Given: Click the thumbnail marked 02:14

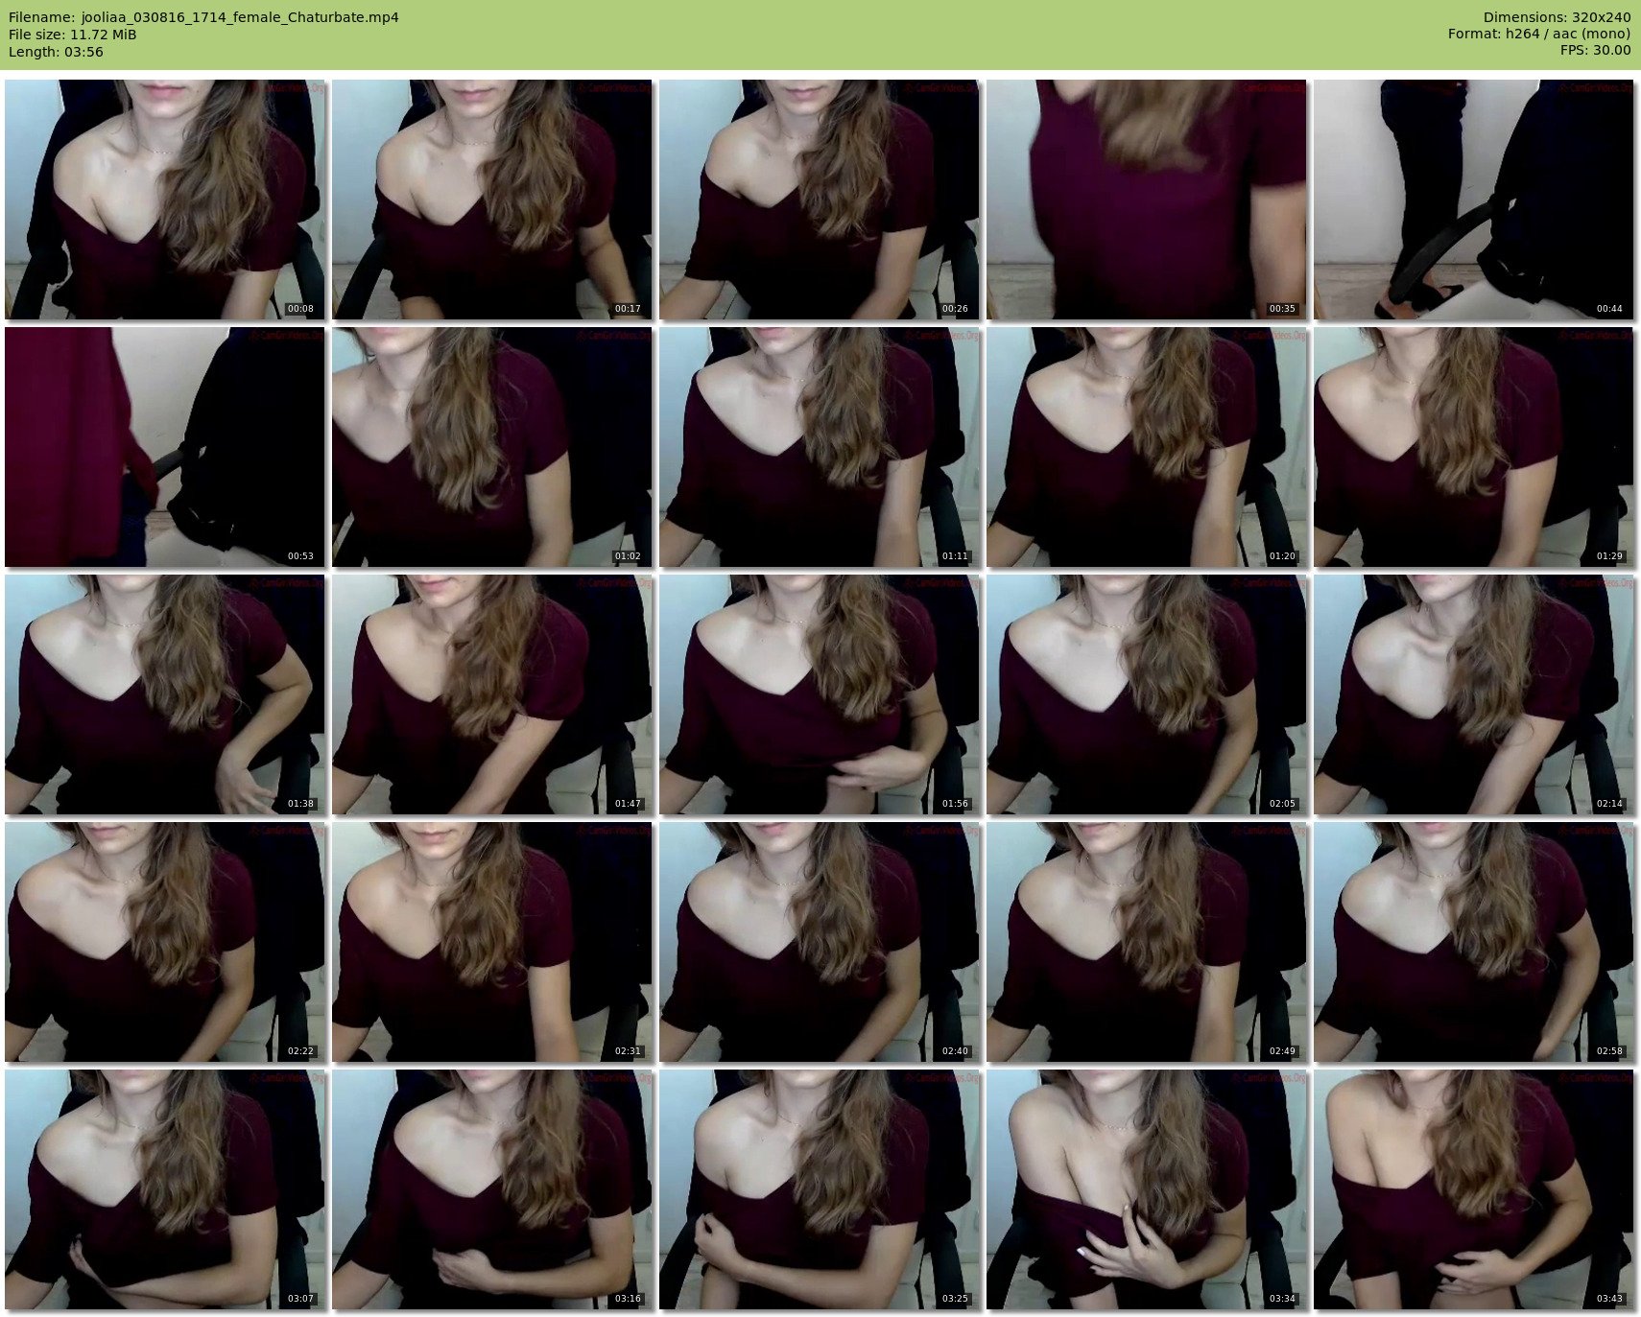Looking at the screenshot, I should point(1474,694).
